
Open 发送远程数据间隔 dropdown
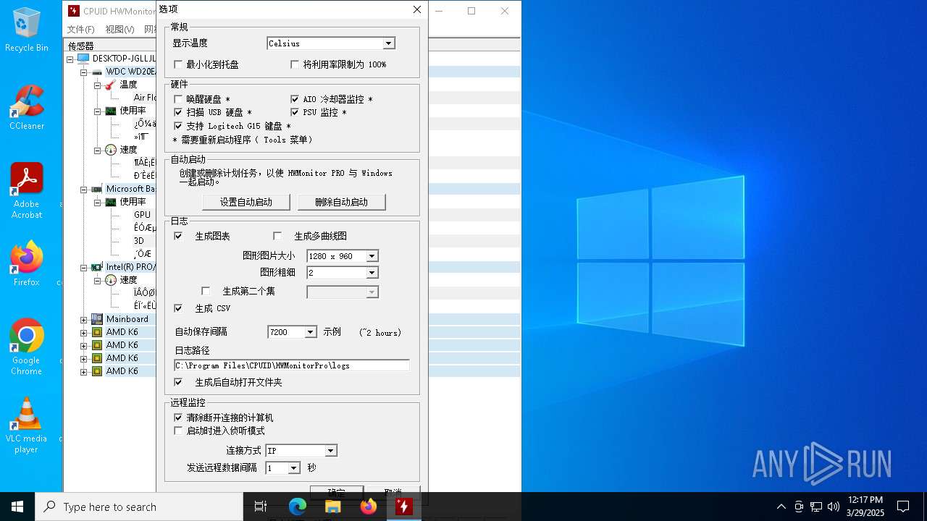(293, 468)
